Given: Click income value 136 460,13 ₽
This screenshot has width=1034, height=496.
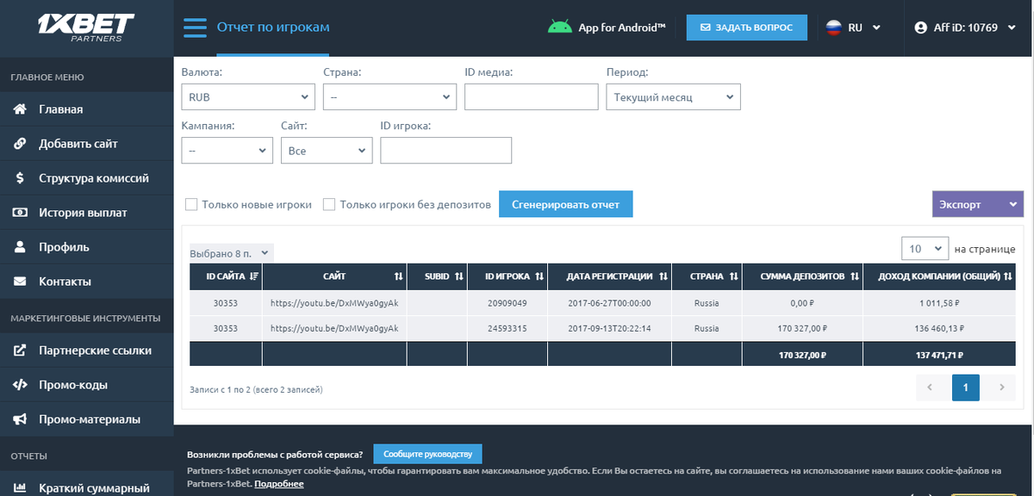Looking at the screenshot, I should [938, 328].
